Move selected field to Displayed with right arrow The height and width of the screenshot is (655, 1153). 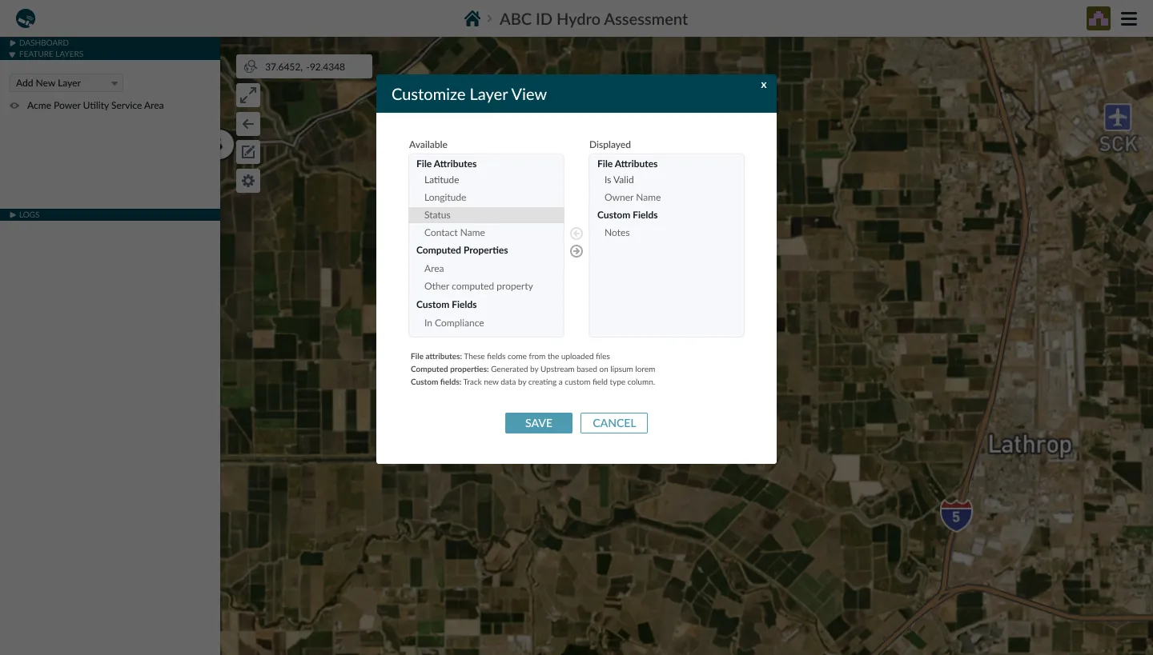[576, 251]
